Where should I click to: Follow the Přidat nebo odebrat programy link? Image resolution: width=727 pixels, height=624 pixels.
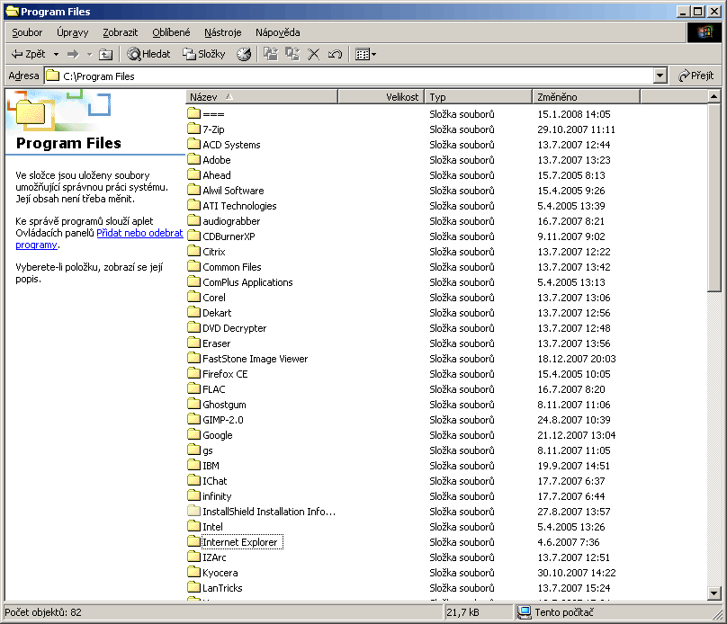click(x=139, y=233)
